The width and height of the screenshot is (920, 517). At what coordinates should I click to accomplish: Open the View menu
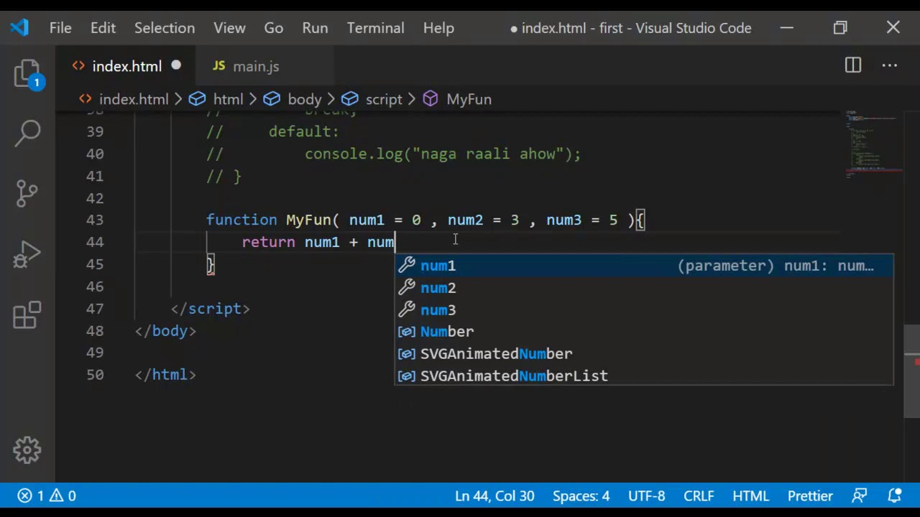coord(229,28)
